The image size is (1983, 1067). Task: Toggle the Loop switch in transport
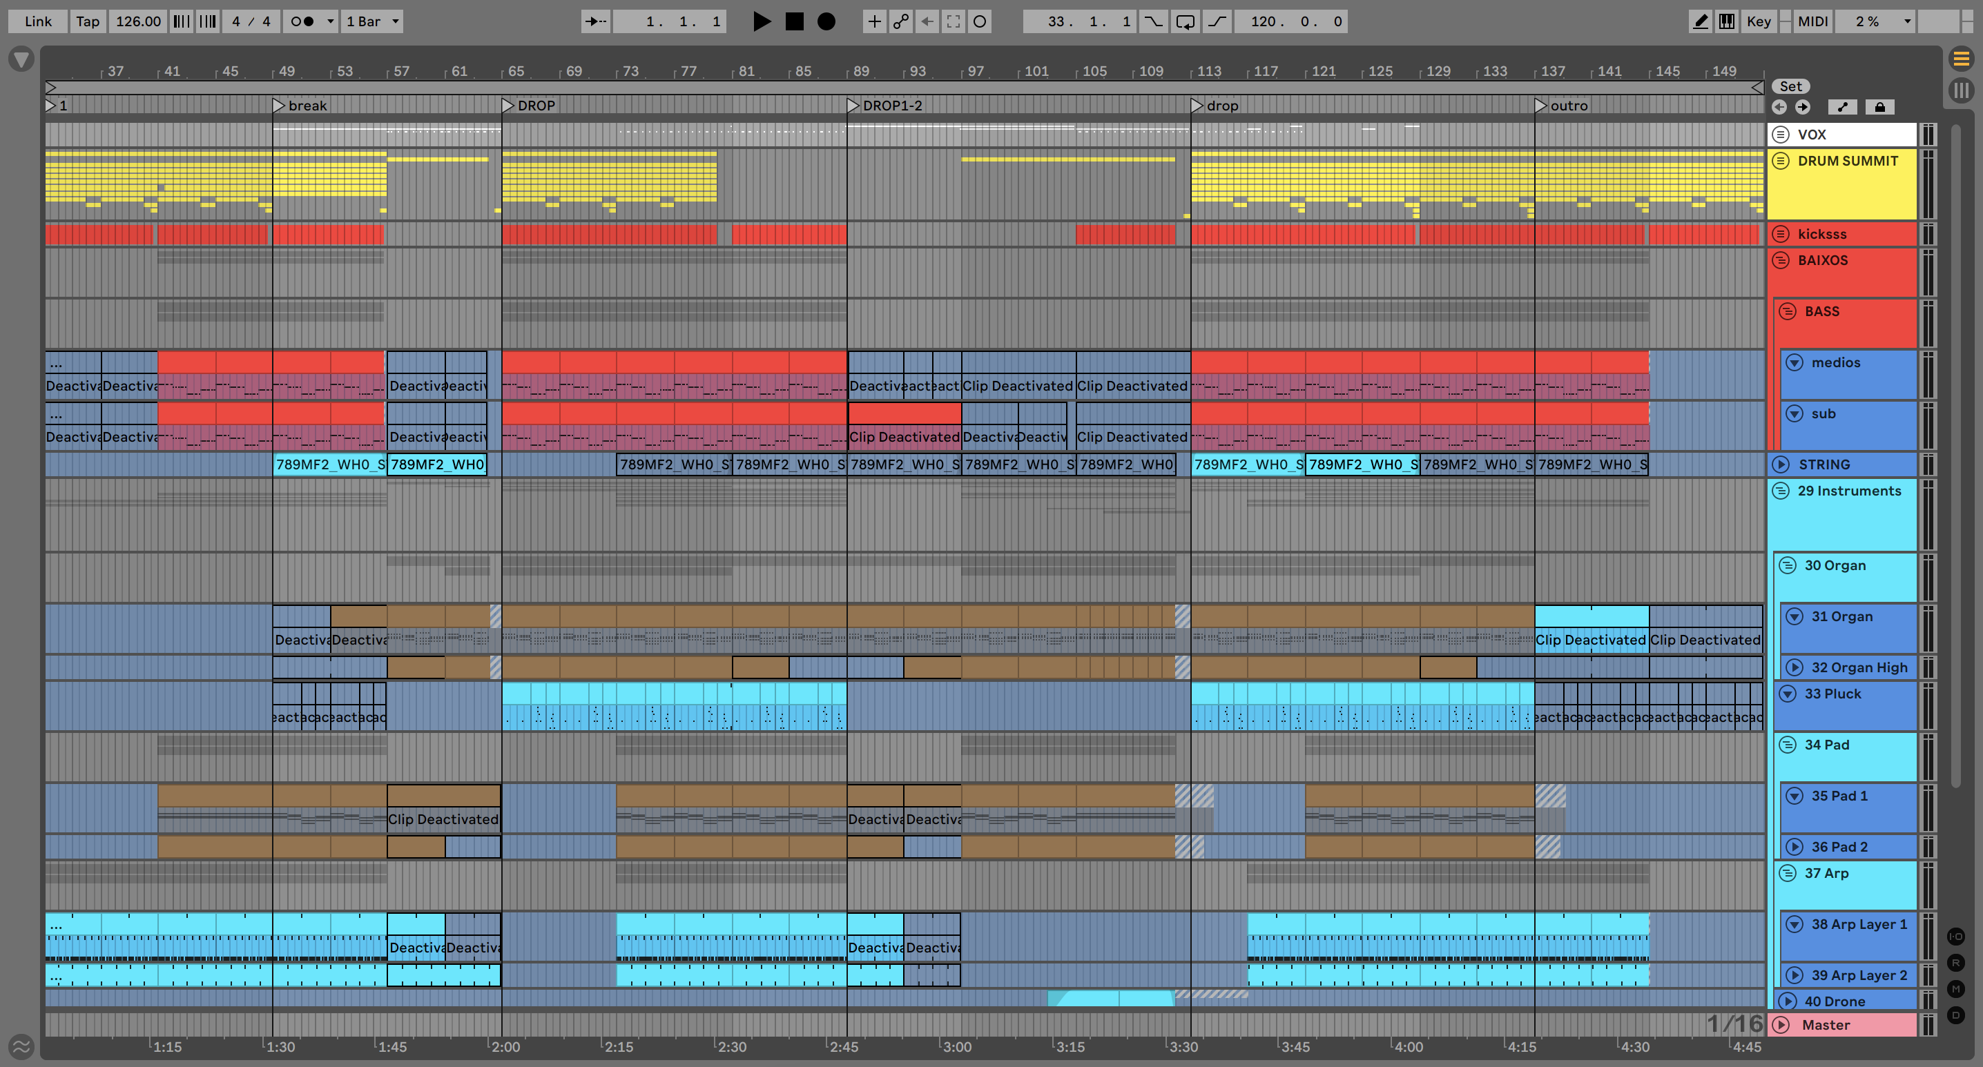pos(1185,21)
